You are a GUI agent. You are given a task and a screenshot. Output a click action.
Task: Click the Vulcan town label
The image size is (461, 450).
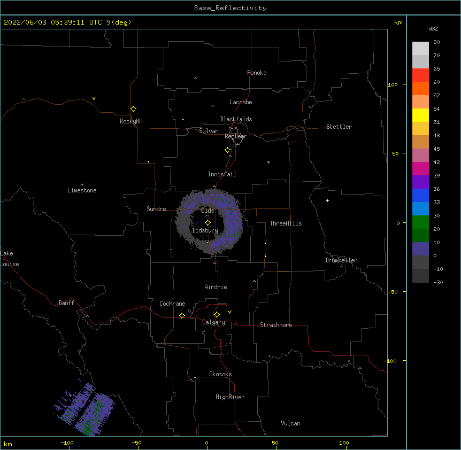click(290, 423)
